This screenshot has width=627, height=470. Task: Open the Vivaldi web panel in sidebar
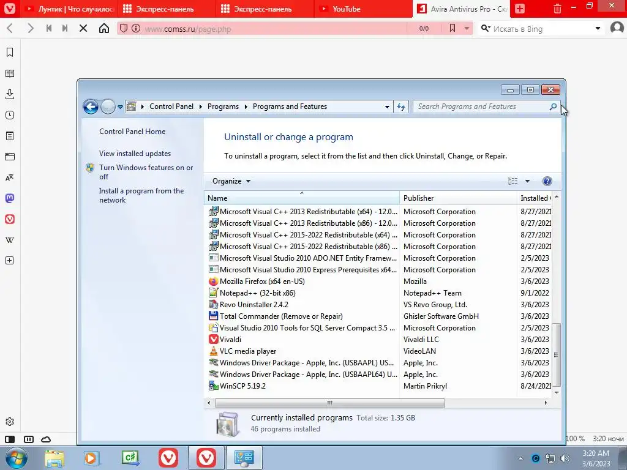(10, 219)
